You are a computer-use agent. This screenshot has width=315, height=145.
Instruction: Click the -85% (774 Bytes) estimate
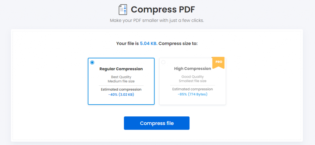(x=192, y=94)
